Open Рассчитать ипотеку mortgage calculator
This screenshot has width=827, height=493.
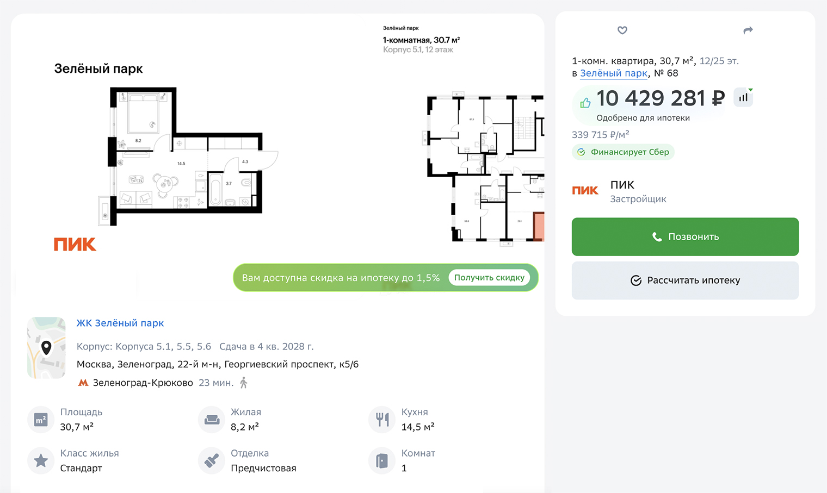[x=685, y=280]
